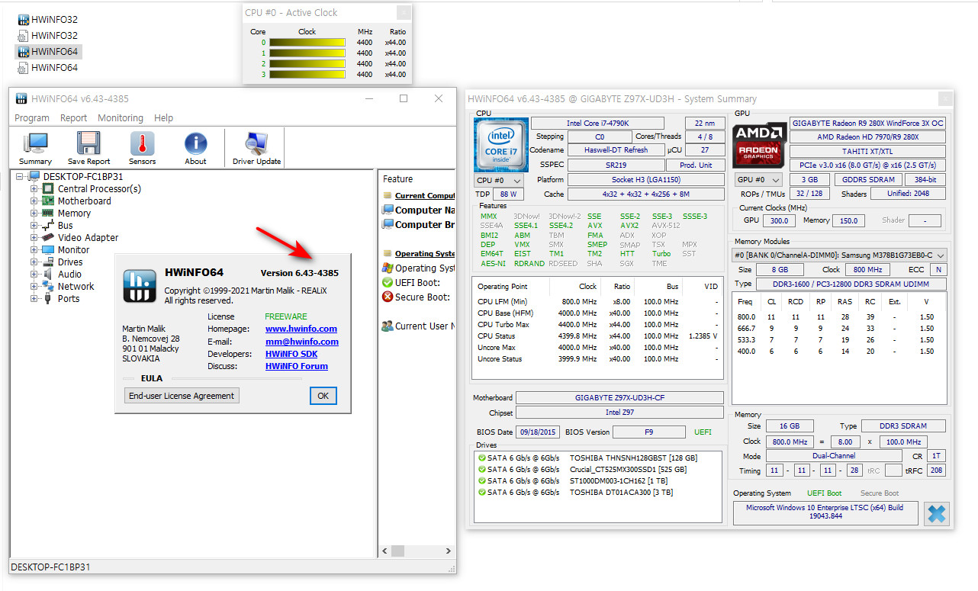Select the Audio tree item

click(69, 274)
